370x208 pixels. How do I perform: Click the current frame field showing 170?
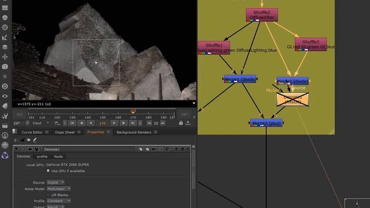pos(102,123)
